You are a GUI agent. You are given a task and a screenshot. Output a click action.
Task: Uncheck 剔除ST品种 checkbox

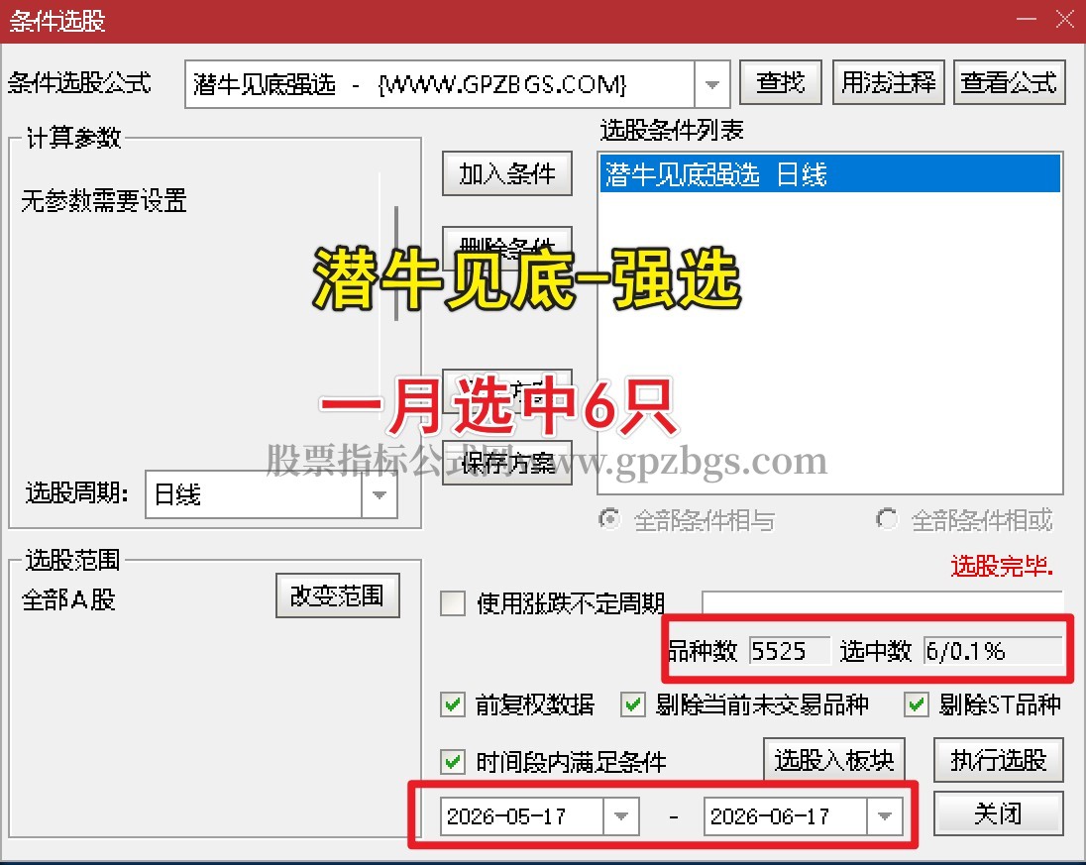pos(917,705)
